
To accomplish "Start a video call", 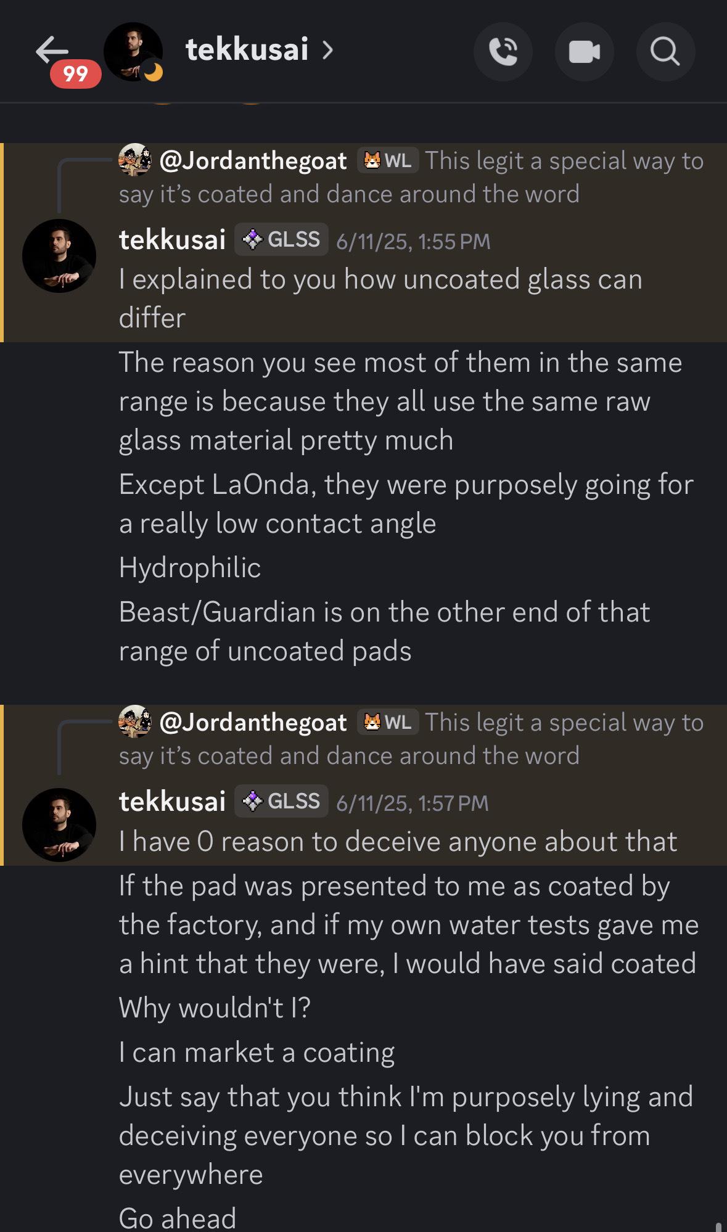I will (584, 52).
